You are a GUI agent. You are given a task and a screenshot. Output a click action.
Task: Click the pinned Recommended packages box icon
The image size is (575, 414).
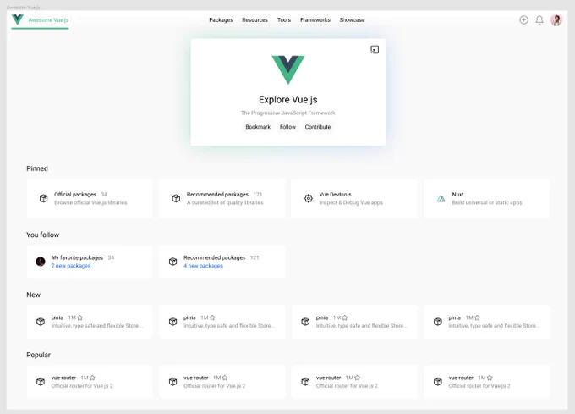point(176,199)
